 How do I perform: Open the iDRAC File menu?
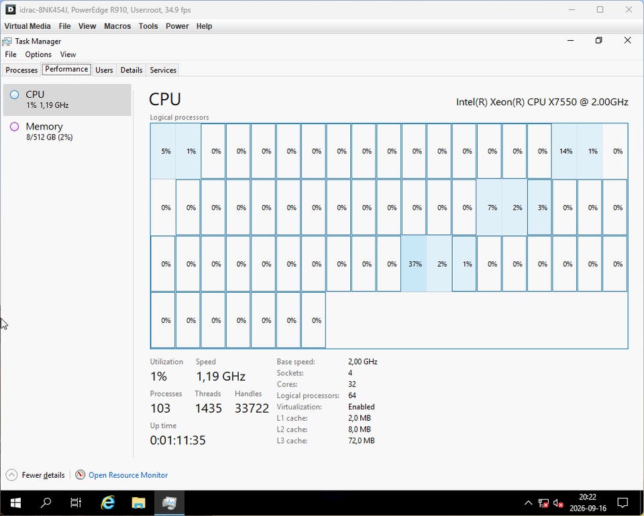[x=64, y=26]
